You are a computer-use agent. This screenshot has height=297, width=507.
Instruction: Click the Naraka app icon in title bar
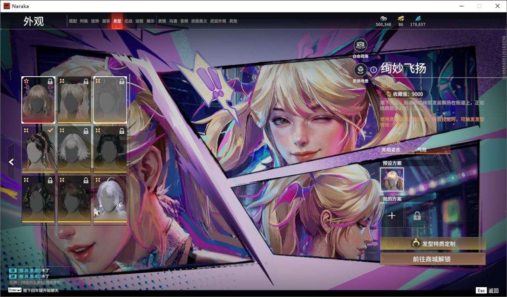click(x=7, y=6)
